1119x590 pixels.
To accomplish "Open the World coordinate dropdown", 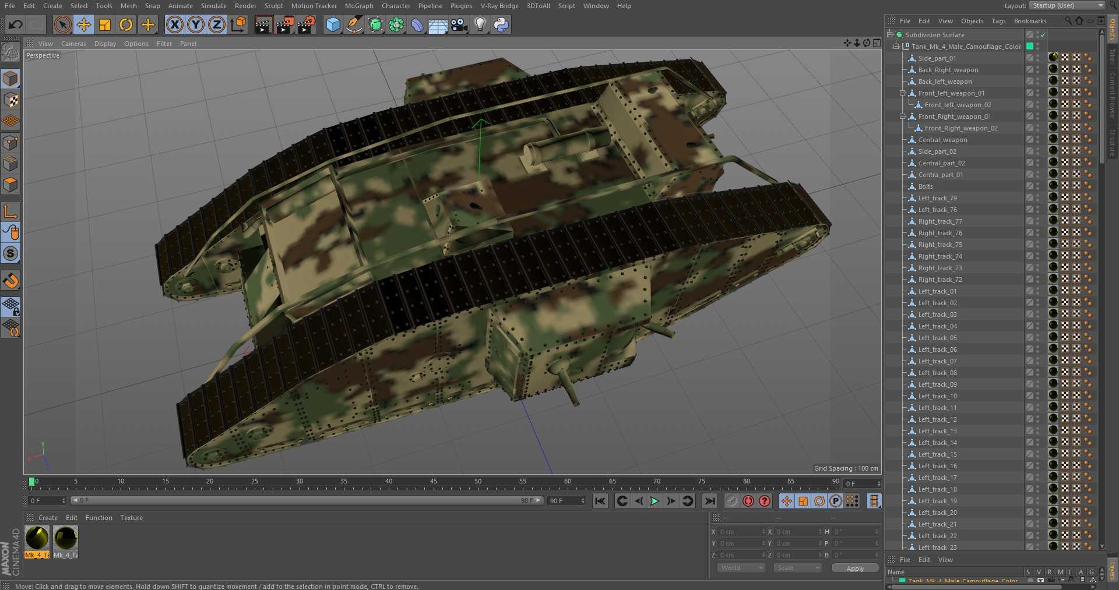I will tap(741, 568).
